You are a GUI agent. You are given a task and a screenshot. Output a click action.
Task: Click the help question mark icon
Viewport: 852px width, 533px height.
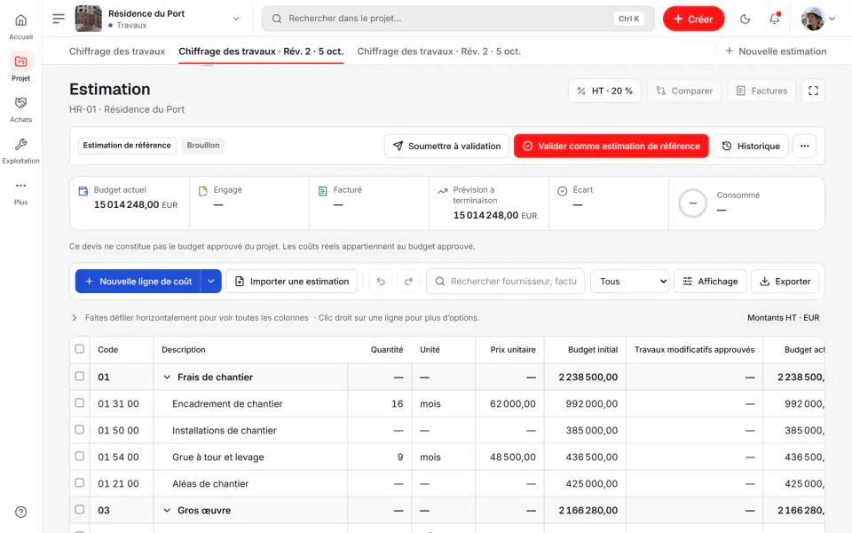click(x=20, y=512)
